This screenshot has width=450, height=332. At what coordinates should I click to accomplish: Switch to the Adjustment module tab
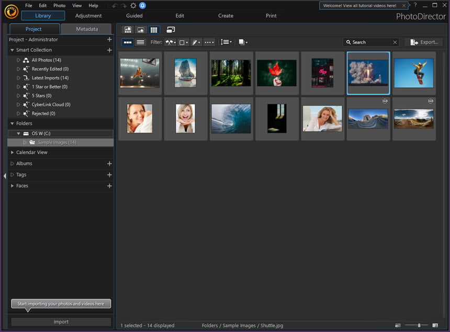(x=88, y=16)
